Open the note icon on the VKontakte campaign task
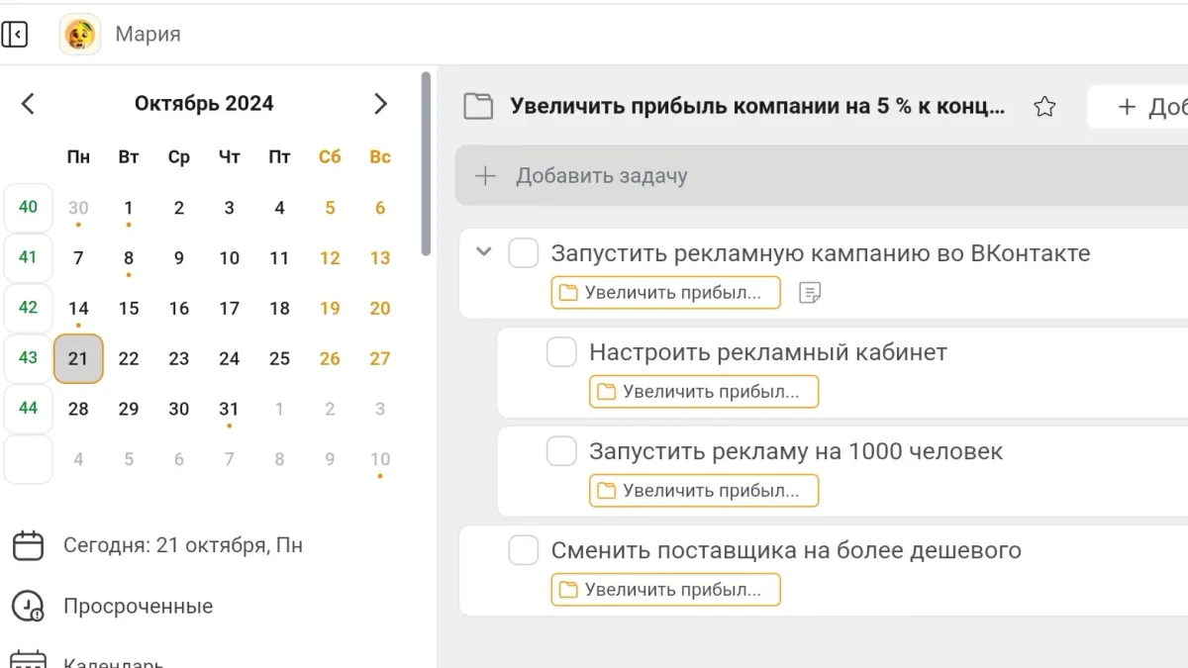 click(x=810, y=293)
